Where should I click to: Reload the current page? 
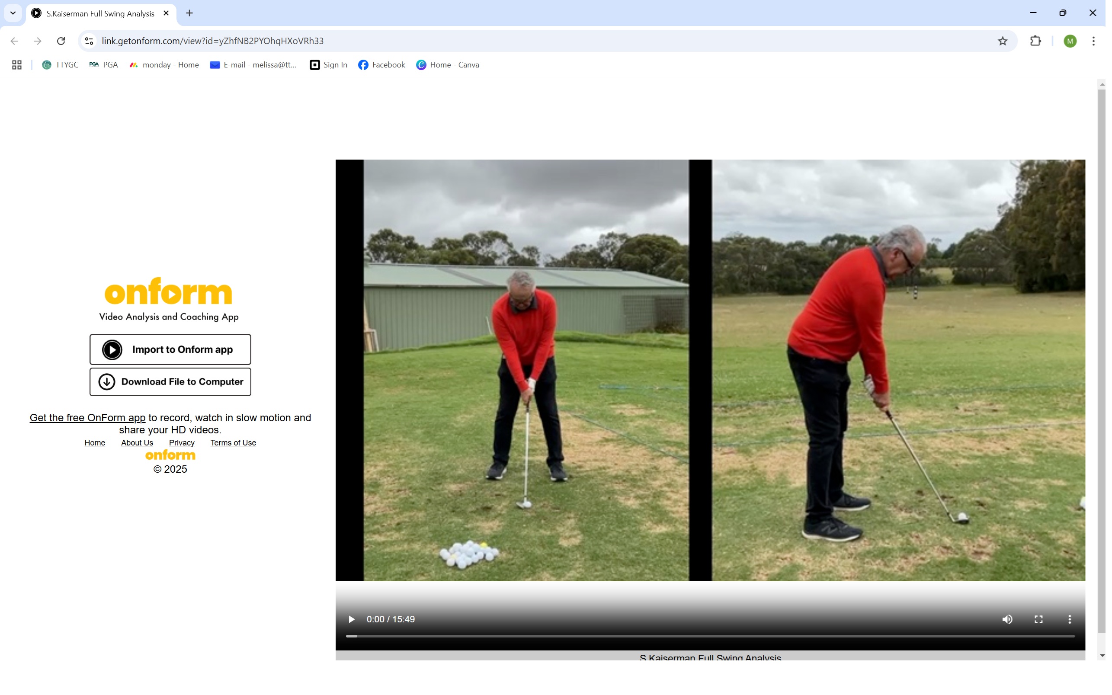[61, 41]
